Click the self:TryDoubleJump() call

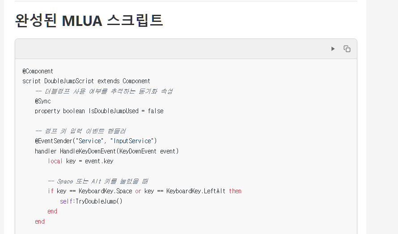[x=91, y=201]
